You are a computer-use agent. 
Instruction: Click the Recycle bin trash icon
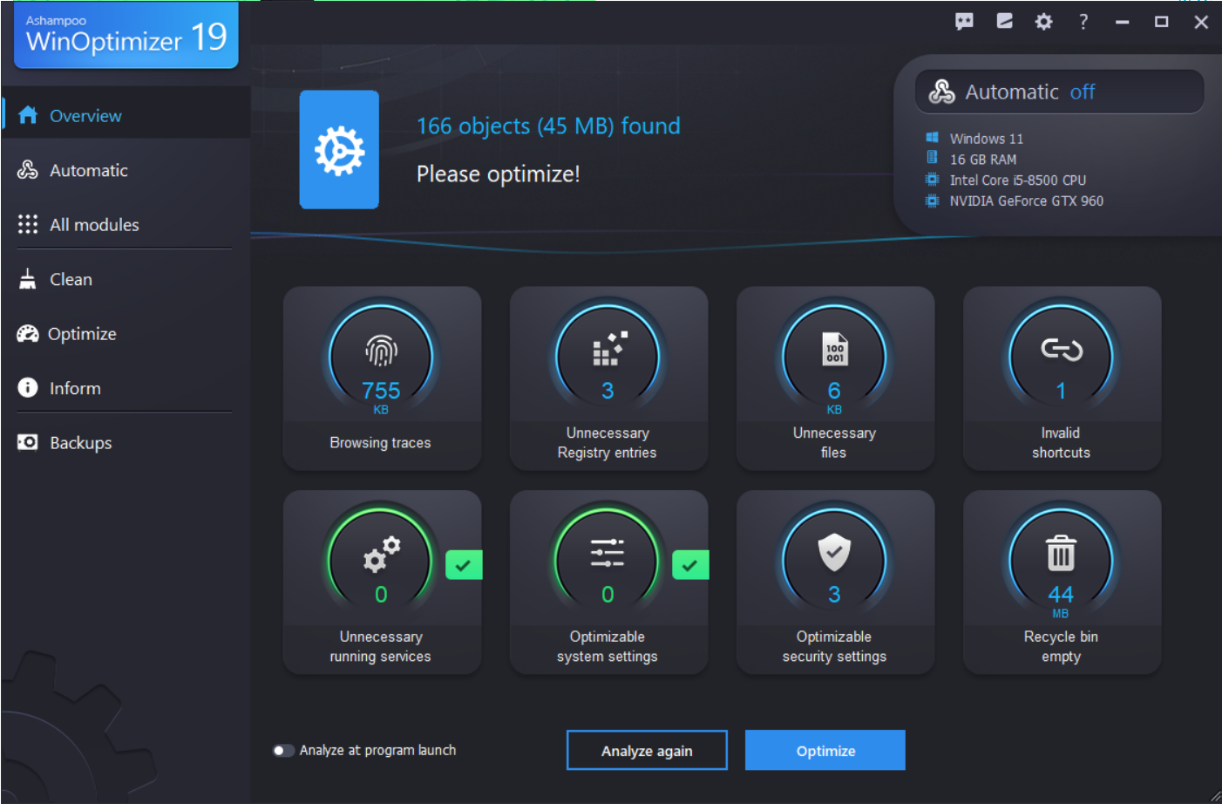tap(1061, 554)
